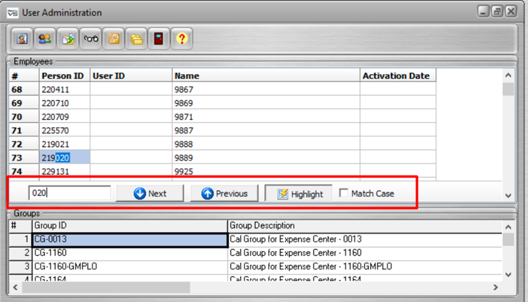Image resolution: width=528 pixels, height=302 pixels.
Task: Toggle the Highlight button
Action: point(298,194)
